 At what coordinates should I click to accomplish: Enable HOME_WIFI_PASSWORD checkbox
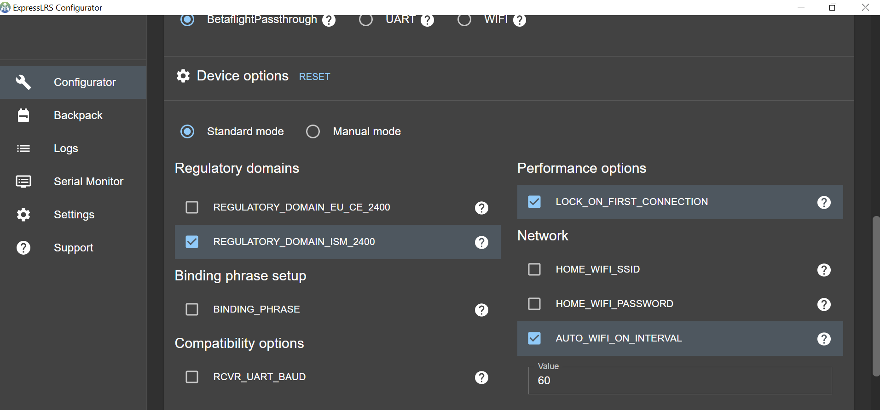534,304
